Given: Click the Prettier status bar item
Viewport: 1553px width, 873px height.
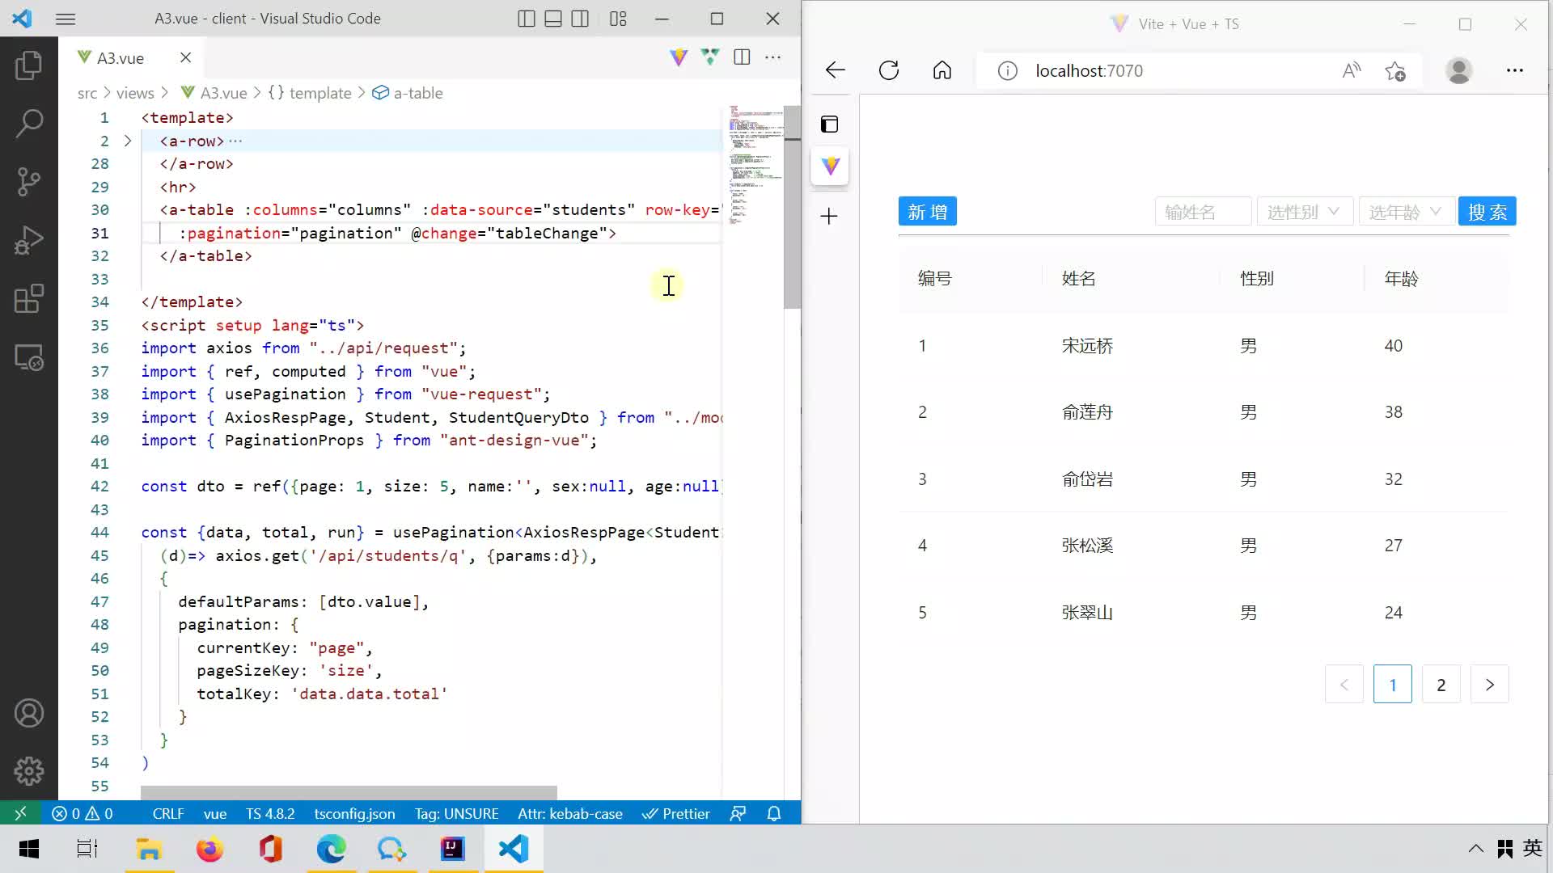Looking at the screenshot, I should 676,814.
